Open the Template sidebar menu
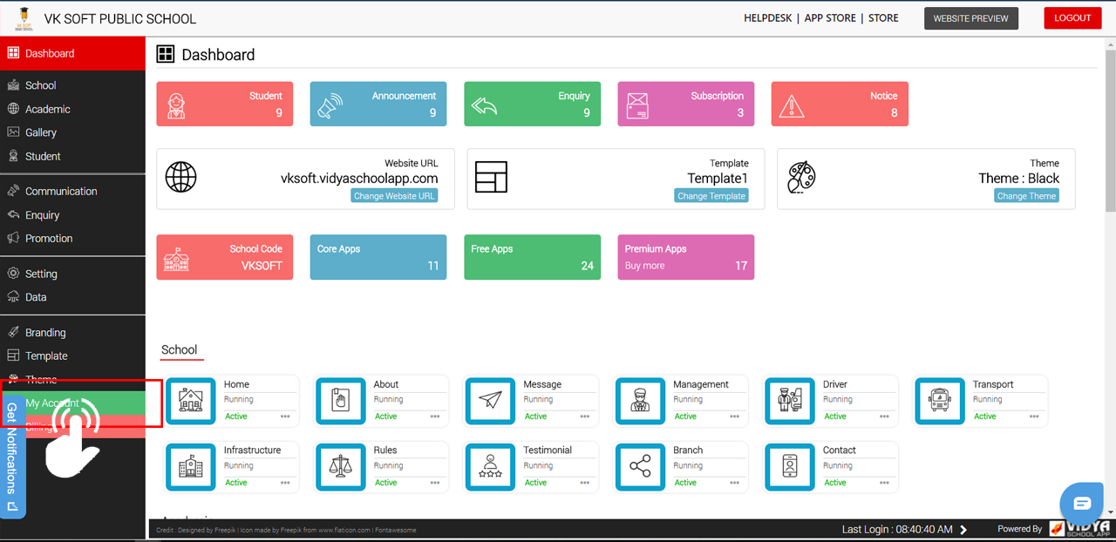Viewport: 1116px width, 542px height. pos(72,356)
